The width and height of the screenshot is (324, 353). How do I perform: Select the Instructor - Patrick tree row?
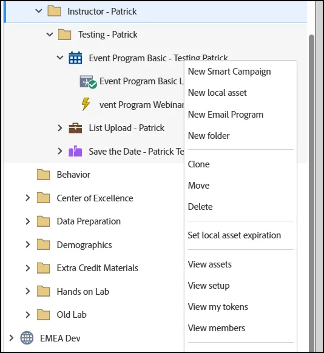click(155, 12)
